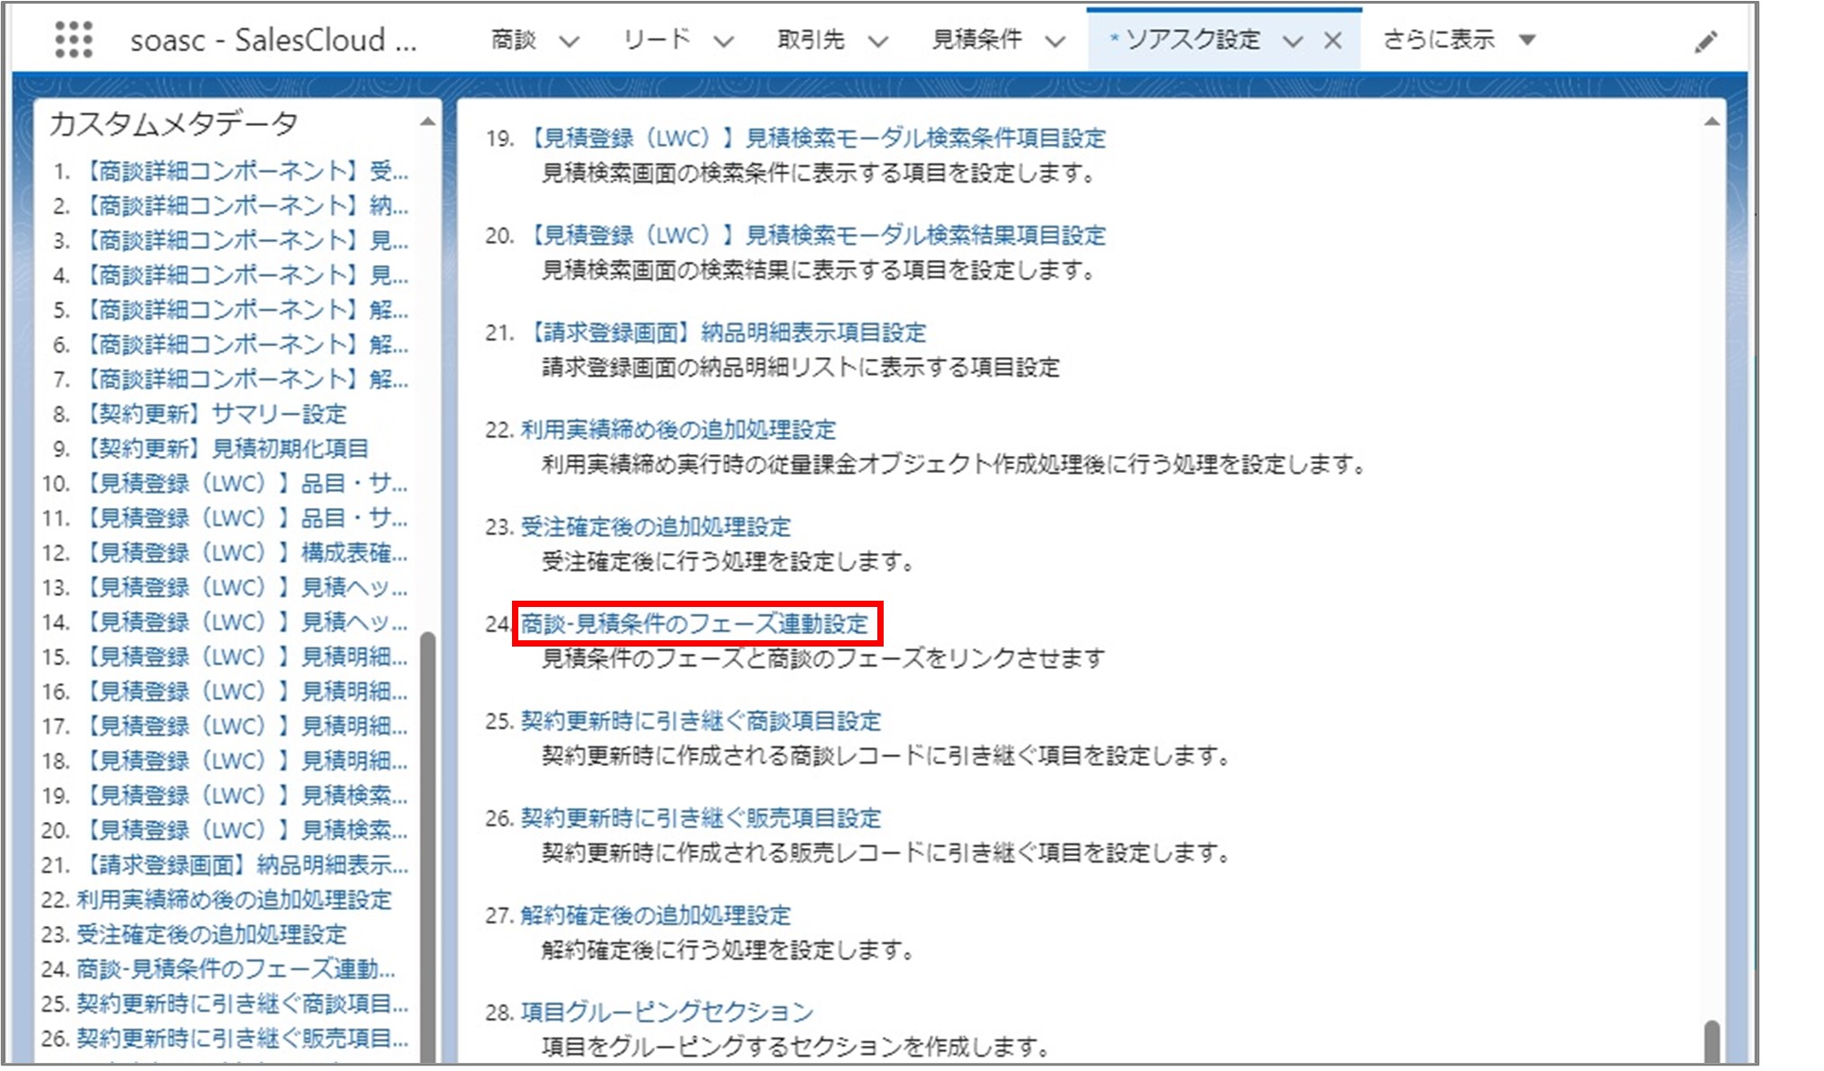Viewport: 1824px width, 1071px height.
Task: Select sidebar item 22 利用実績締め後の追加処理設定
Action: 234,899
